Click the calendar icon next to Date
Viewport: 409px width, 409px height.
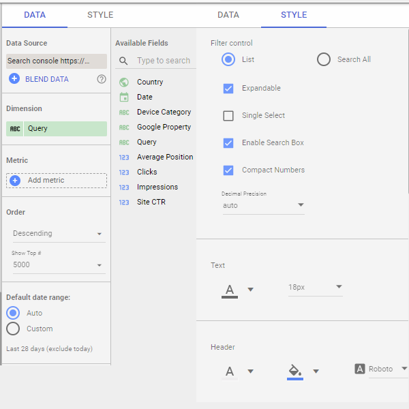click(124, 97)
